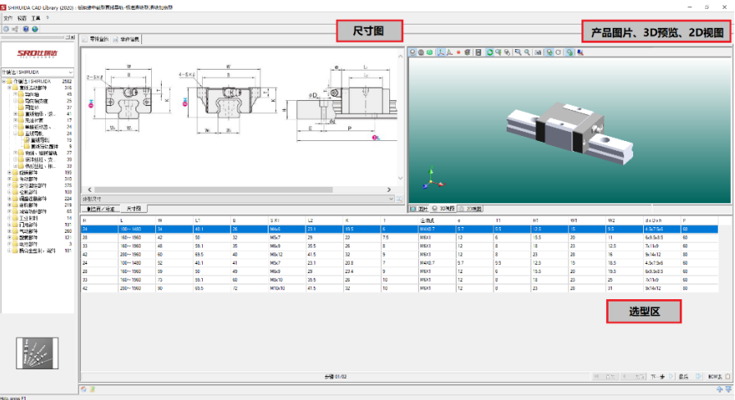Switch to the 尺寸图 tab
Screen dimensions: 735x400
click(133, 209)
